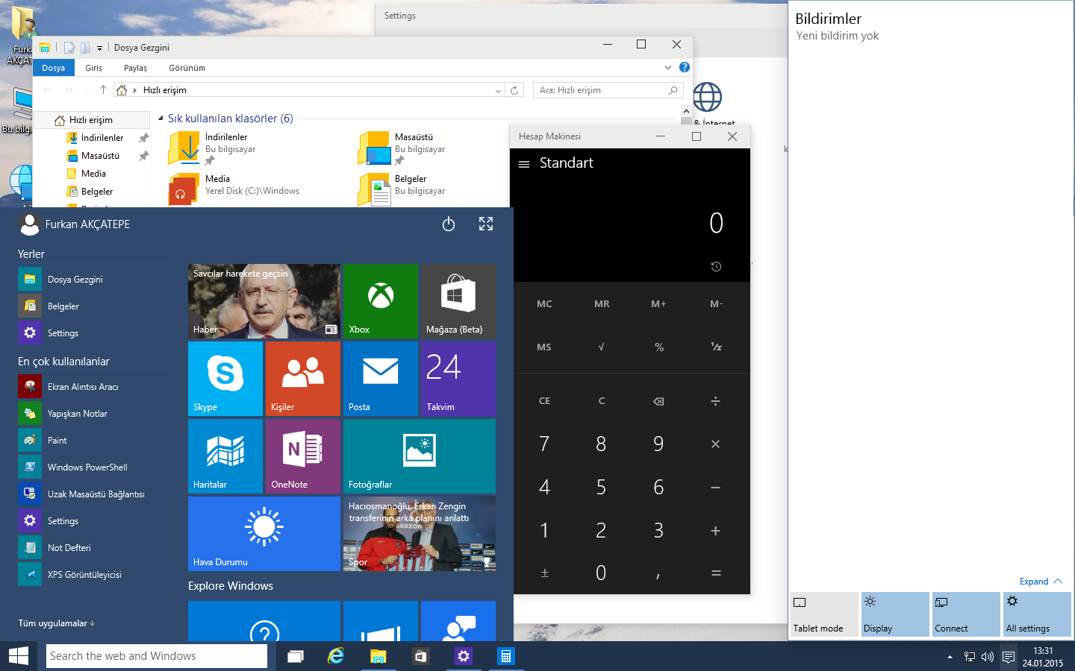This screenshot has height=671, width=1075.
Task: Click the taskbar clock showing 13:31
Action: point(1043,657)
